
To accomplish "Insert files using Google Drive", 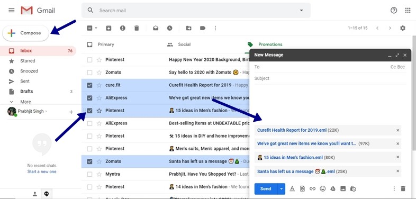I will [x=333, y=188].
